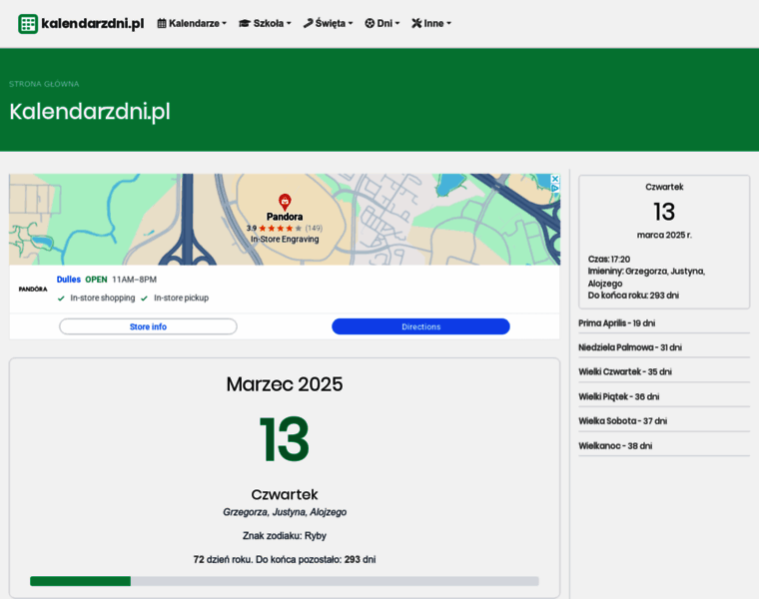This screenshot has height=599, width=759.
Task: Open the Dni menu
Action: click(384, 23)
